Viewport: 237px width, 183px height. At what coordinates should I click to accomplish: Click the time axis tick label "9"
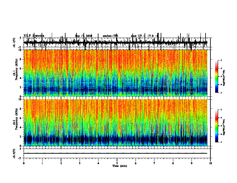192,163
